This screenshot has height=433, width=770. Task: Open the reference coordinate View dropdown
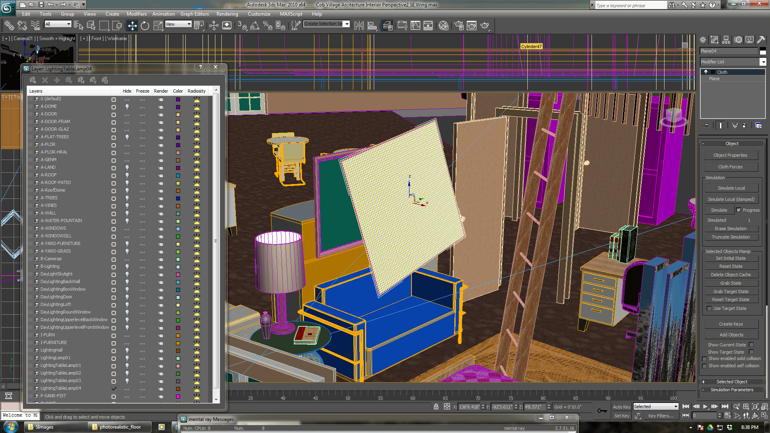click(178, 24)
